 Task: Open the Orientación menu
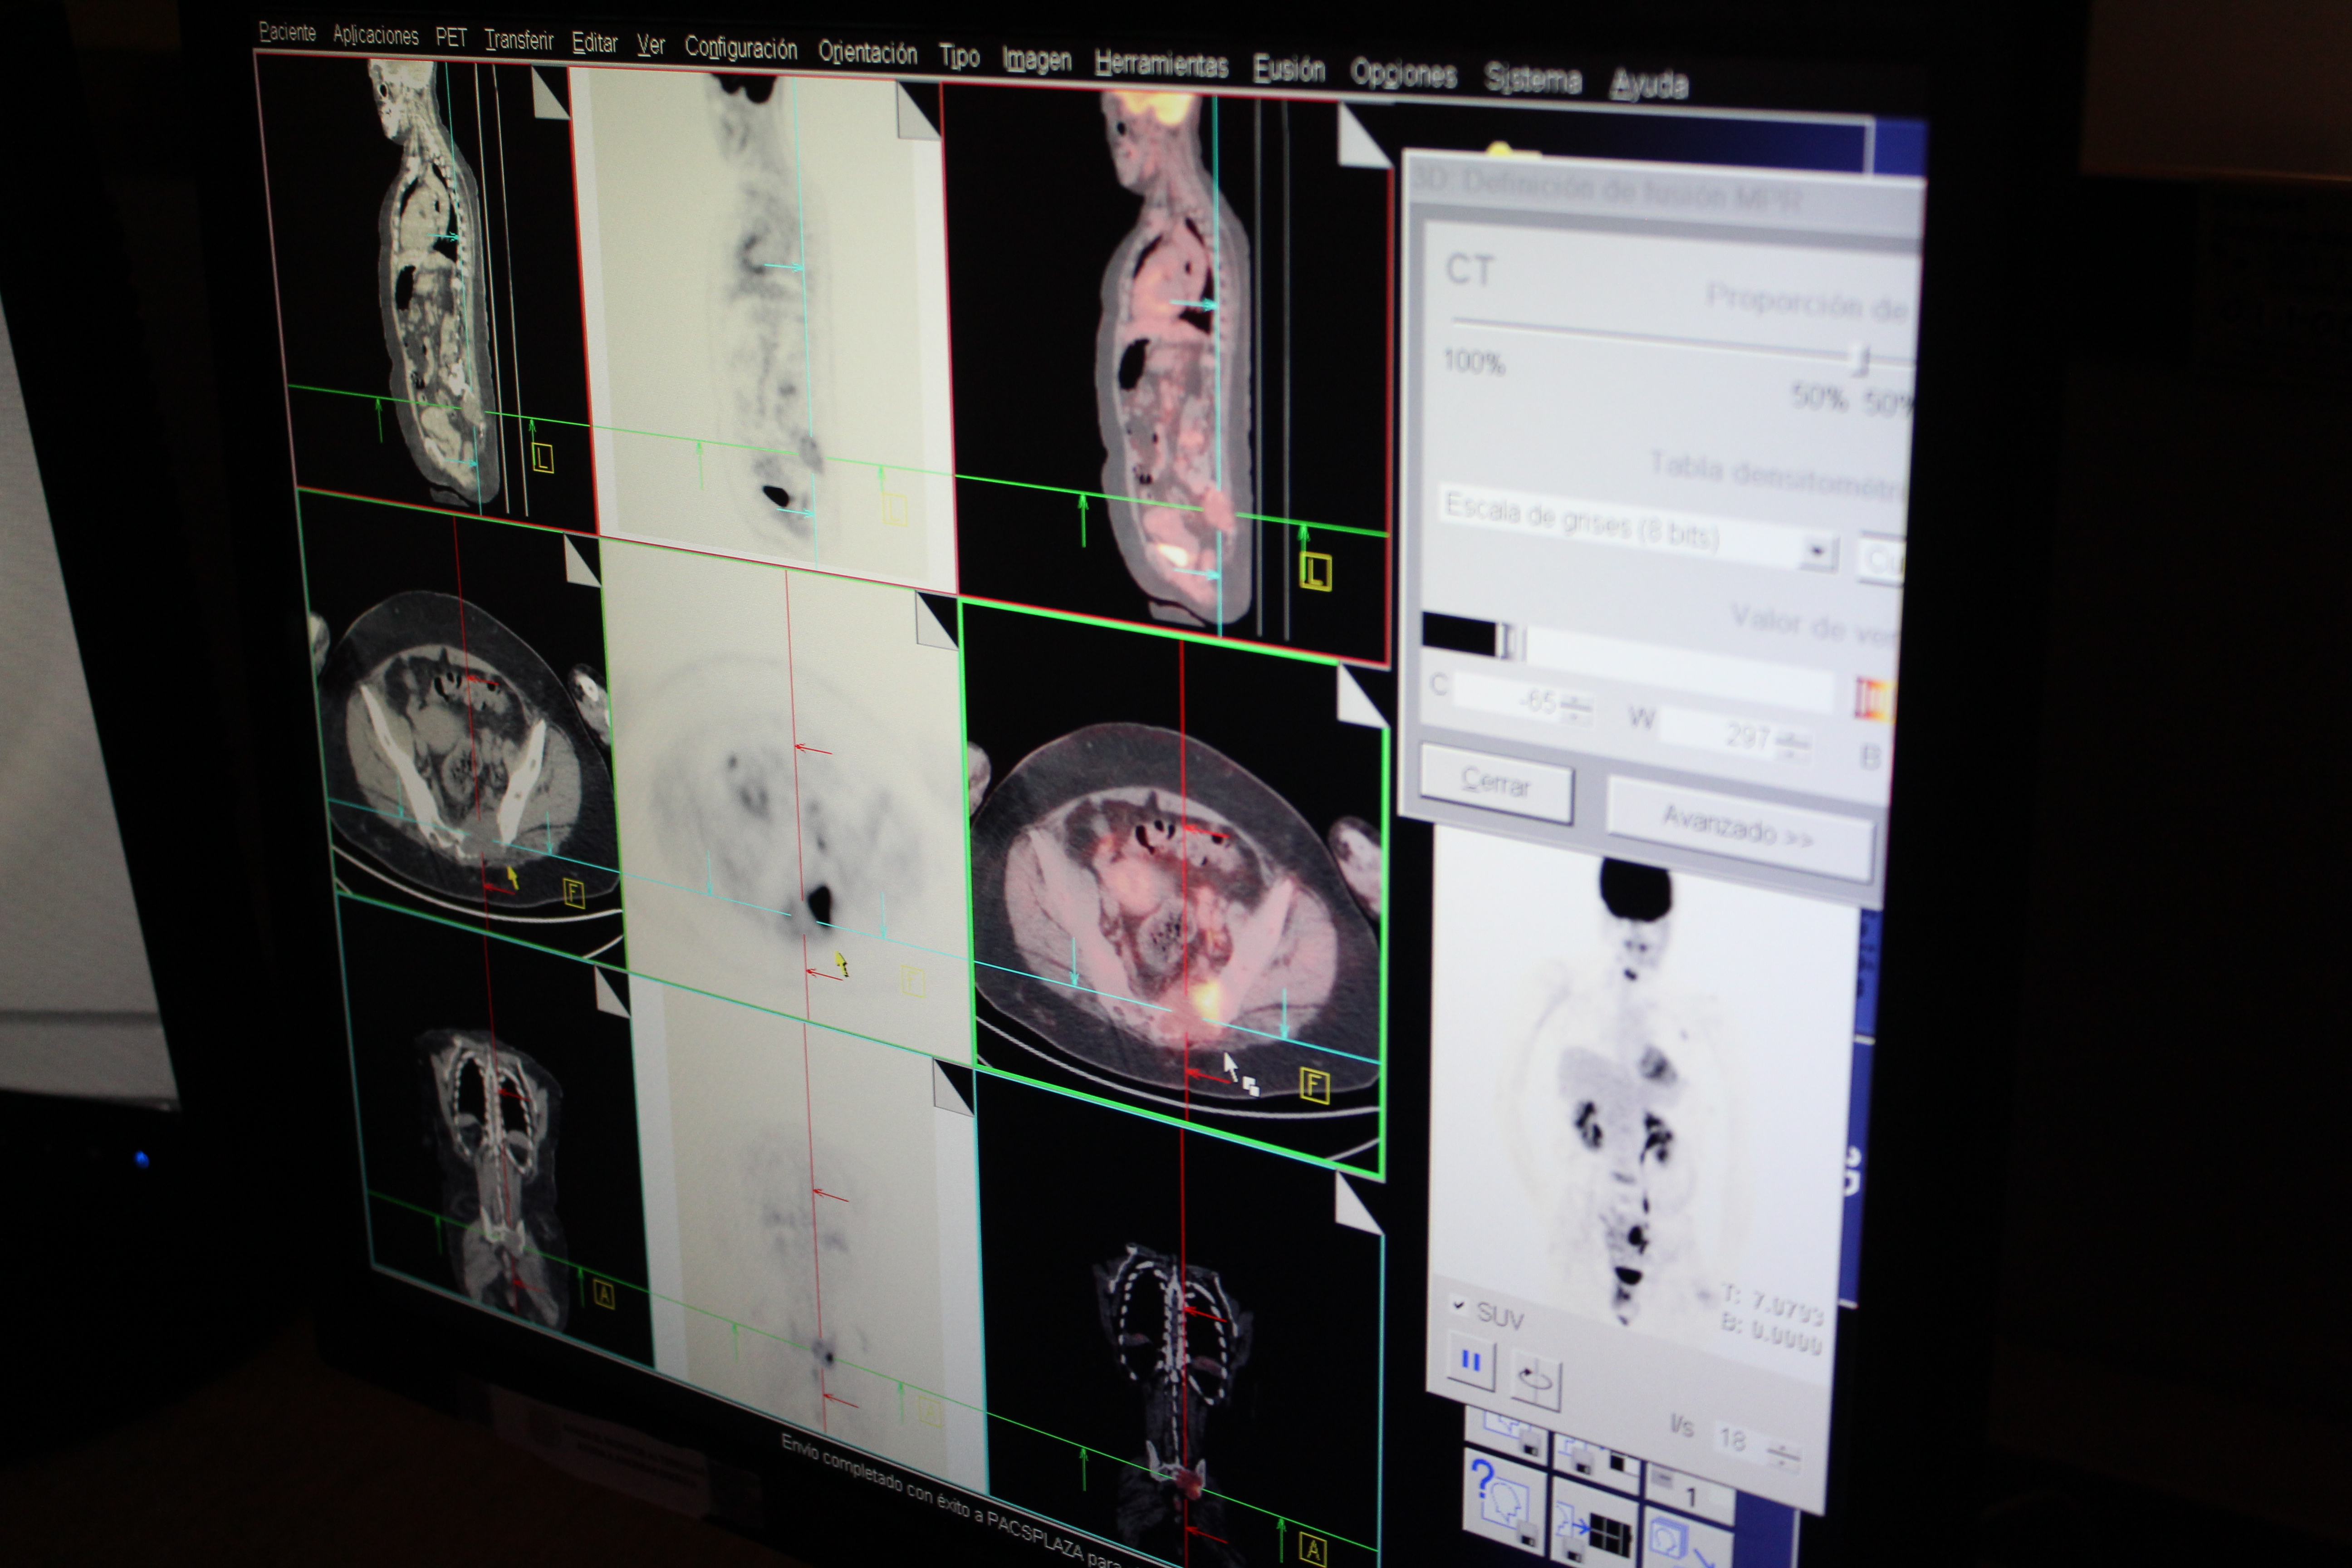point(867,53)
